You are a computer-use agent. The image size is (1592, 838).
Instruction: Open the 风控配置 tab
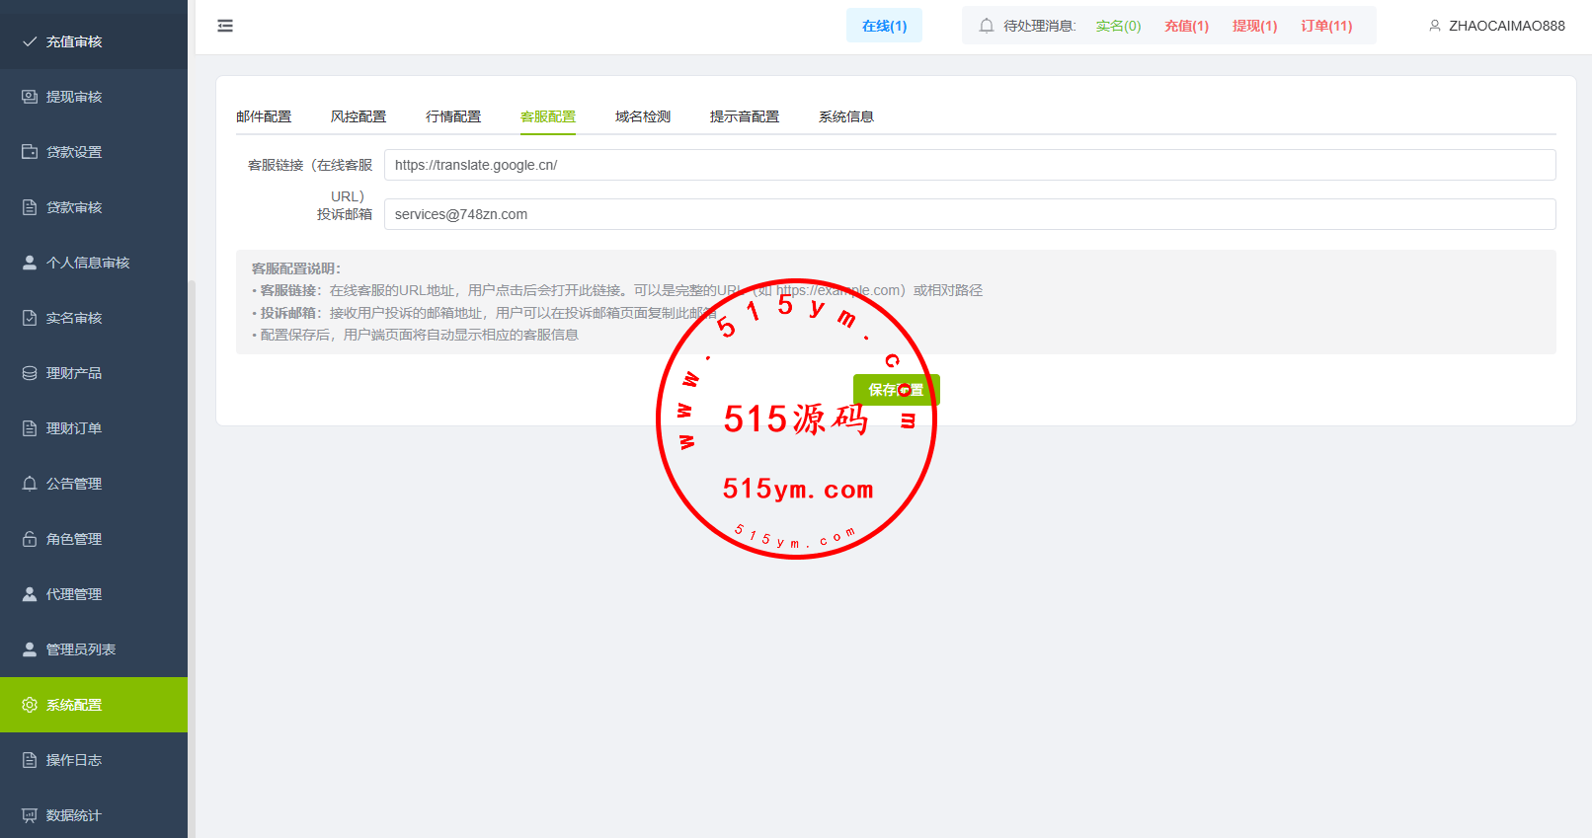358,116
